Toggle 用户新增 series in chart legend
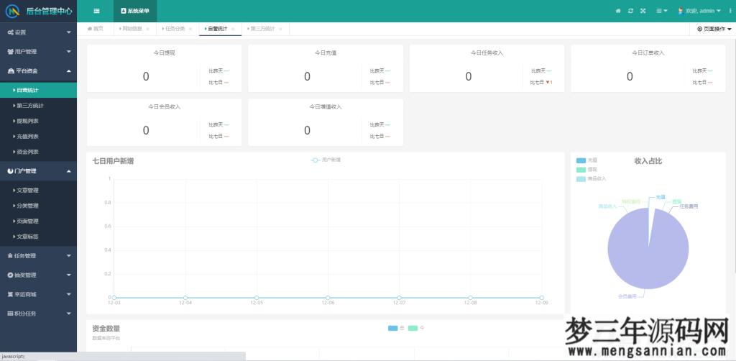Image resolution: width=736 pixels, height=361 pixels. [326, 160]
